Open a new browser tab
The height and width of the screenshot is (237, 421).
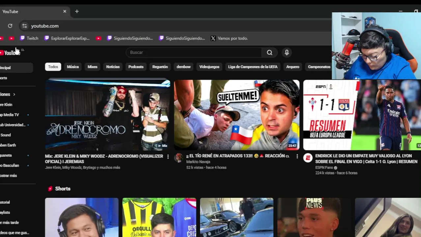[77, 11]
